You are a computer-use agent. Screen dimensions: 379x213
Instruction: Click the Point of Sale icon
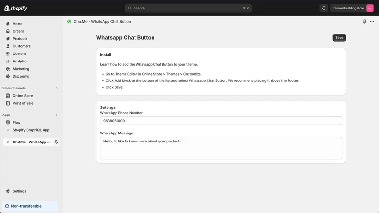coord(8,103)
